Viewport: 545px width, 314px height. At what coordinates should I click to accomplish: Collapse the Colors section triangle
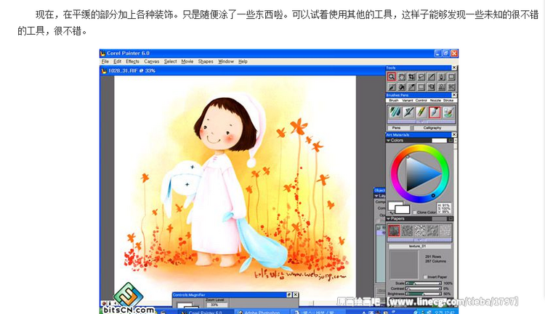tap(388, 141)
